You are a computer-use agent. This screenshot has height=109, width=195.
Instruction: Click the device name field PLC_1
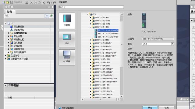[x=91, y=7]
